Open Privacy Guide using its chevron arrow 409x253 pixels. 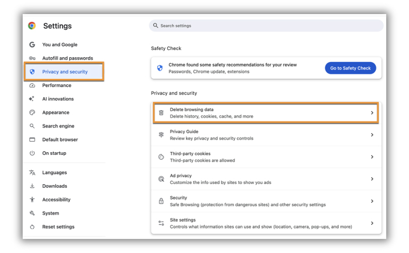[x=372, y=135]
